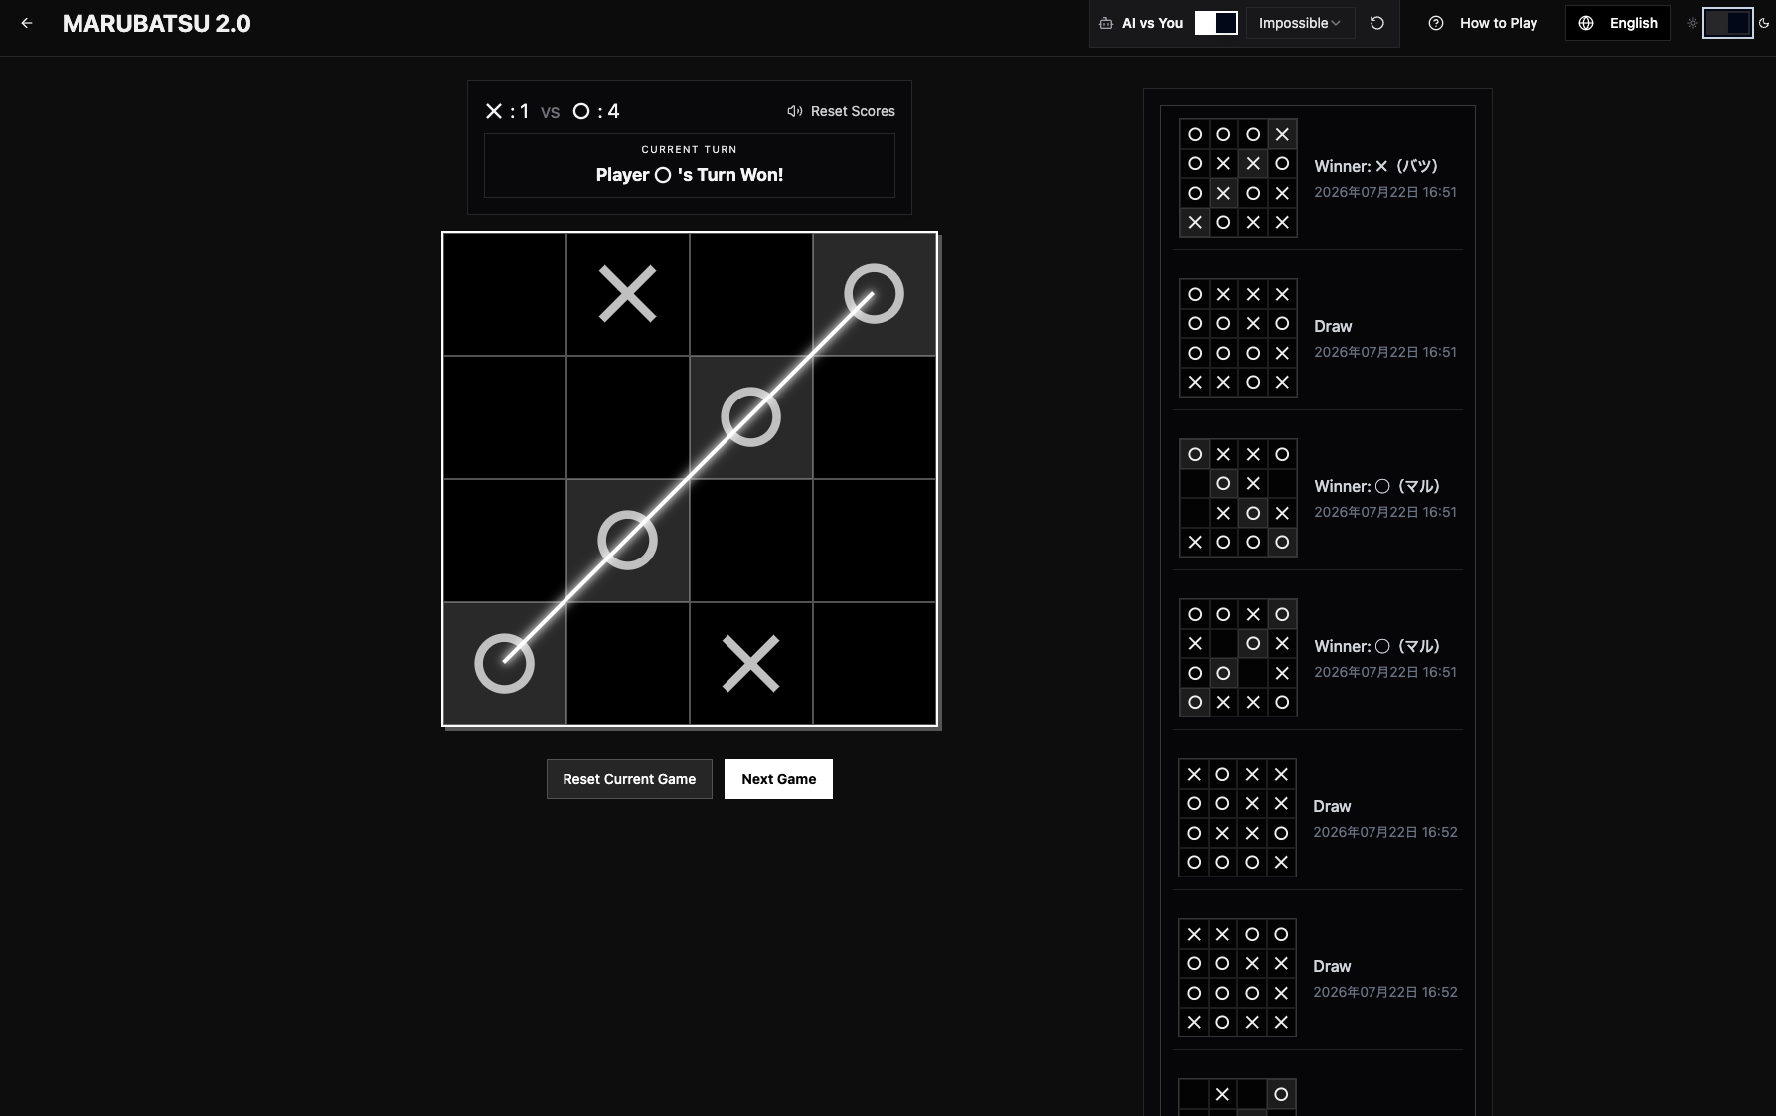
Task: Click the How to Play help icon
Action: pyautogui.click(x=1436, y=23)
